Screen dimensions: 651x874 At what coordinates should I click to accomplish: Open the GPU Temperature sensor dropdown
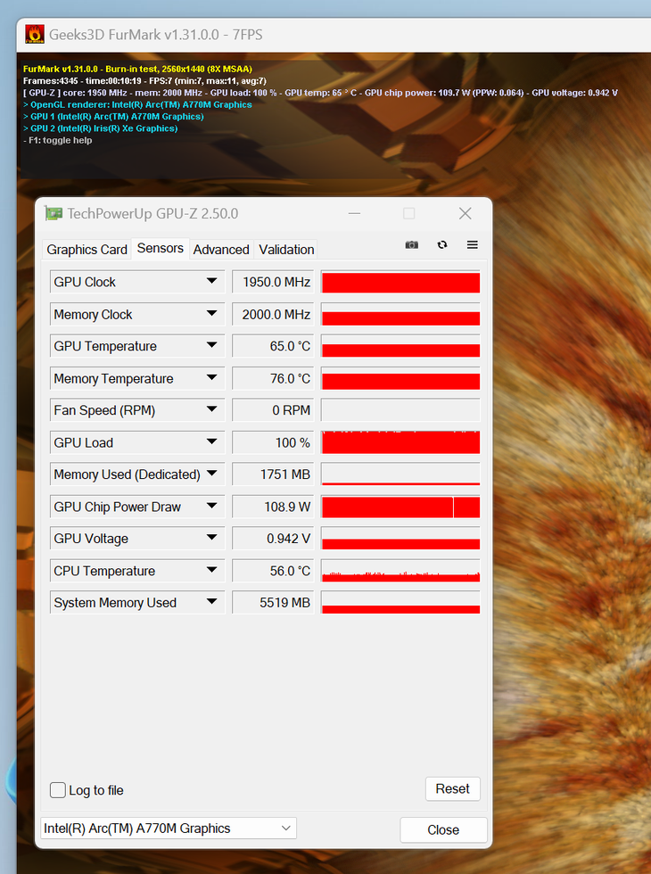click(212, 345)
